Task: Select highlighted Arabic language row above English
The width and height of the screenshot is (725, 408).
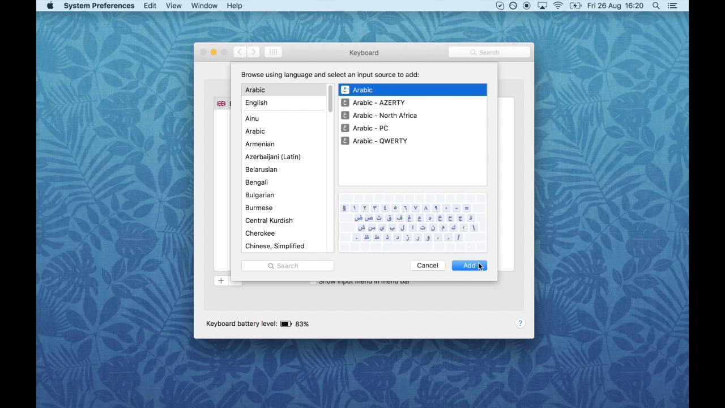Action: pyautogui.click(x=284, y=90)
